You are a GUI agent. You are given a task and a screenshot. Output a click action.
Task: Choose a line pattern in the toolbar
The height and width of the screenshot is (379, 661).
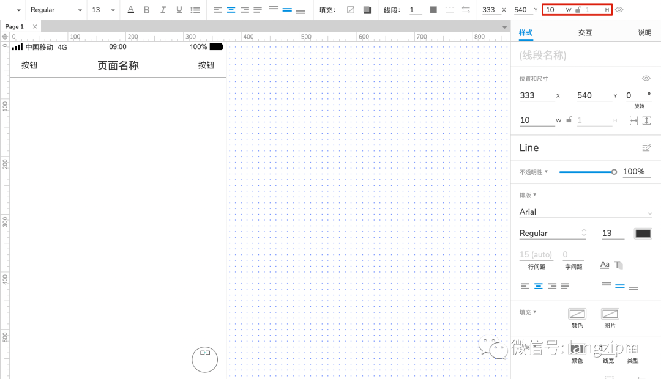[450, 10]
